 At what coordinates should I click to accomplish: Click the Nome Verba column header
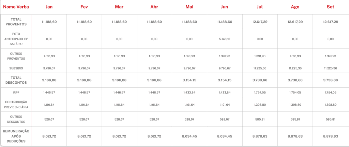click(16, 7)
